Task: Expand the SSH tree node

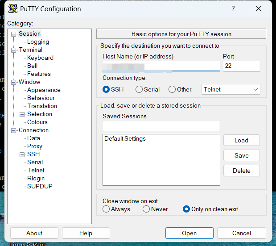Action: 22,155
